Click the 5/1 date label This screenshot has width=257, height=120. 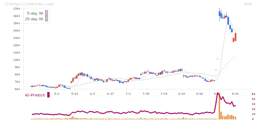(57, 94)
